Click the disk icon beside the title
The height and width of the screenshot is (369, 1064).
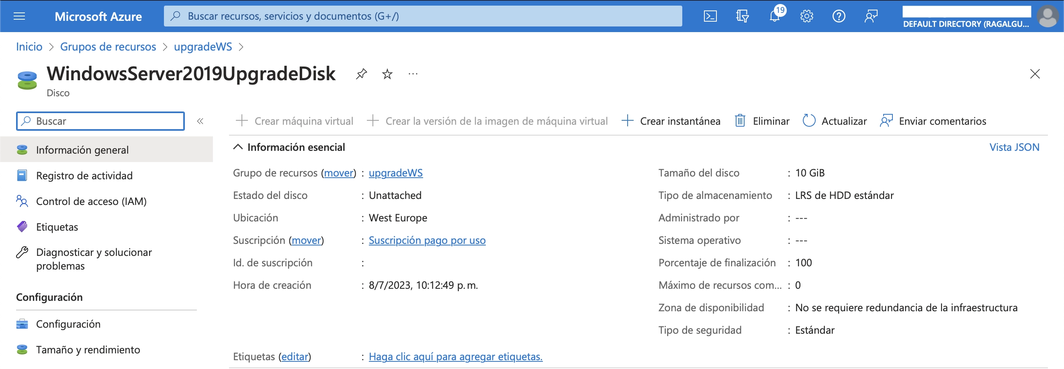point(27,80)
